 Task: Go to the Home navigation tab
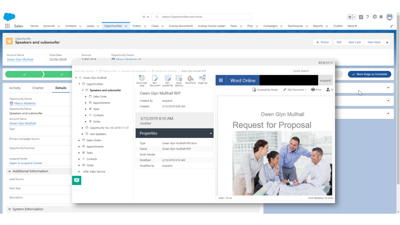[35, 26]
